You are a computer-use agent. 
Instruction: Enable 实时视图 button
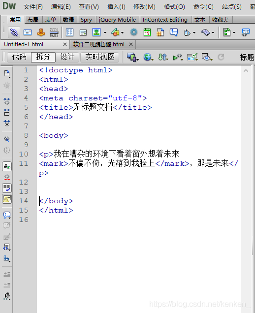(x=100, y=57)
